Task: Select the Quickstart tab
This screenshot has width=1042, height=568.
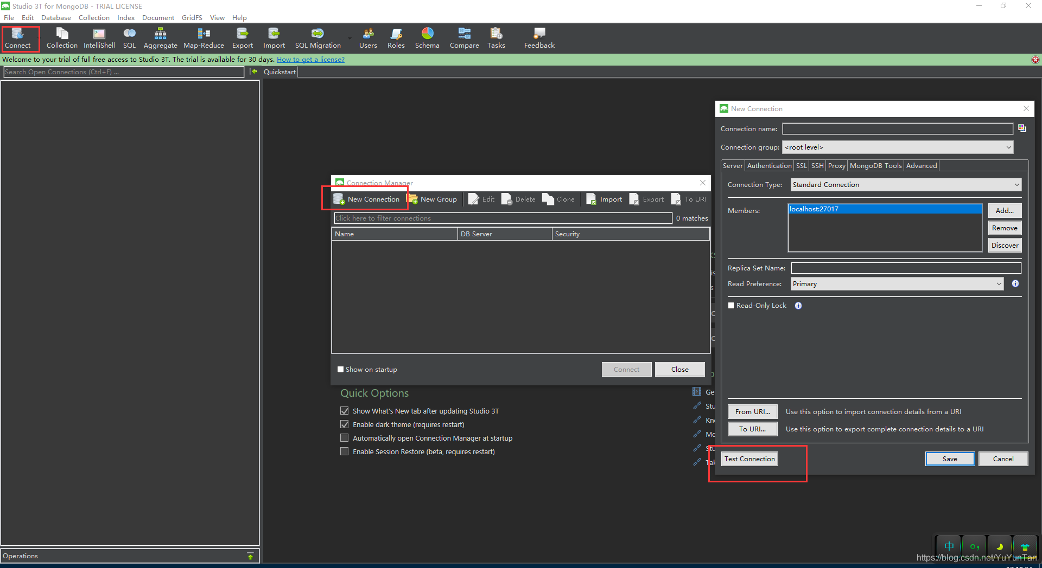Action: click(x=279, y=72)
